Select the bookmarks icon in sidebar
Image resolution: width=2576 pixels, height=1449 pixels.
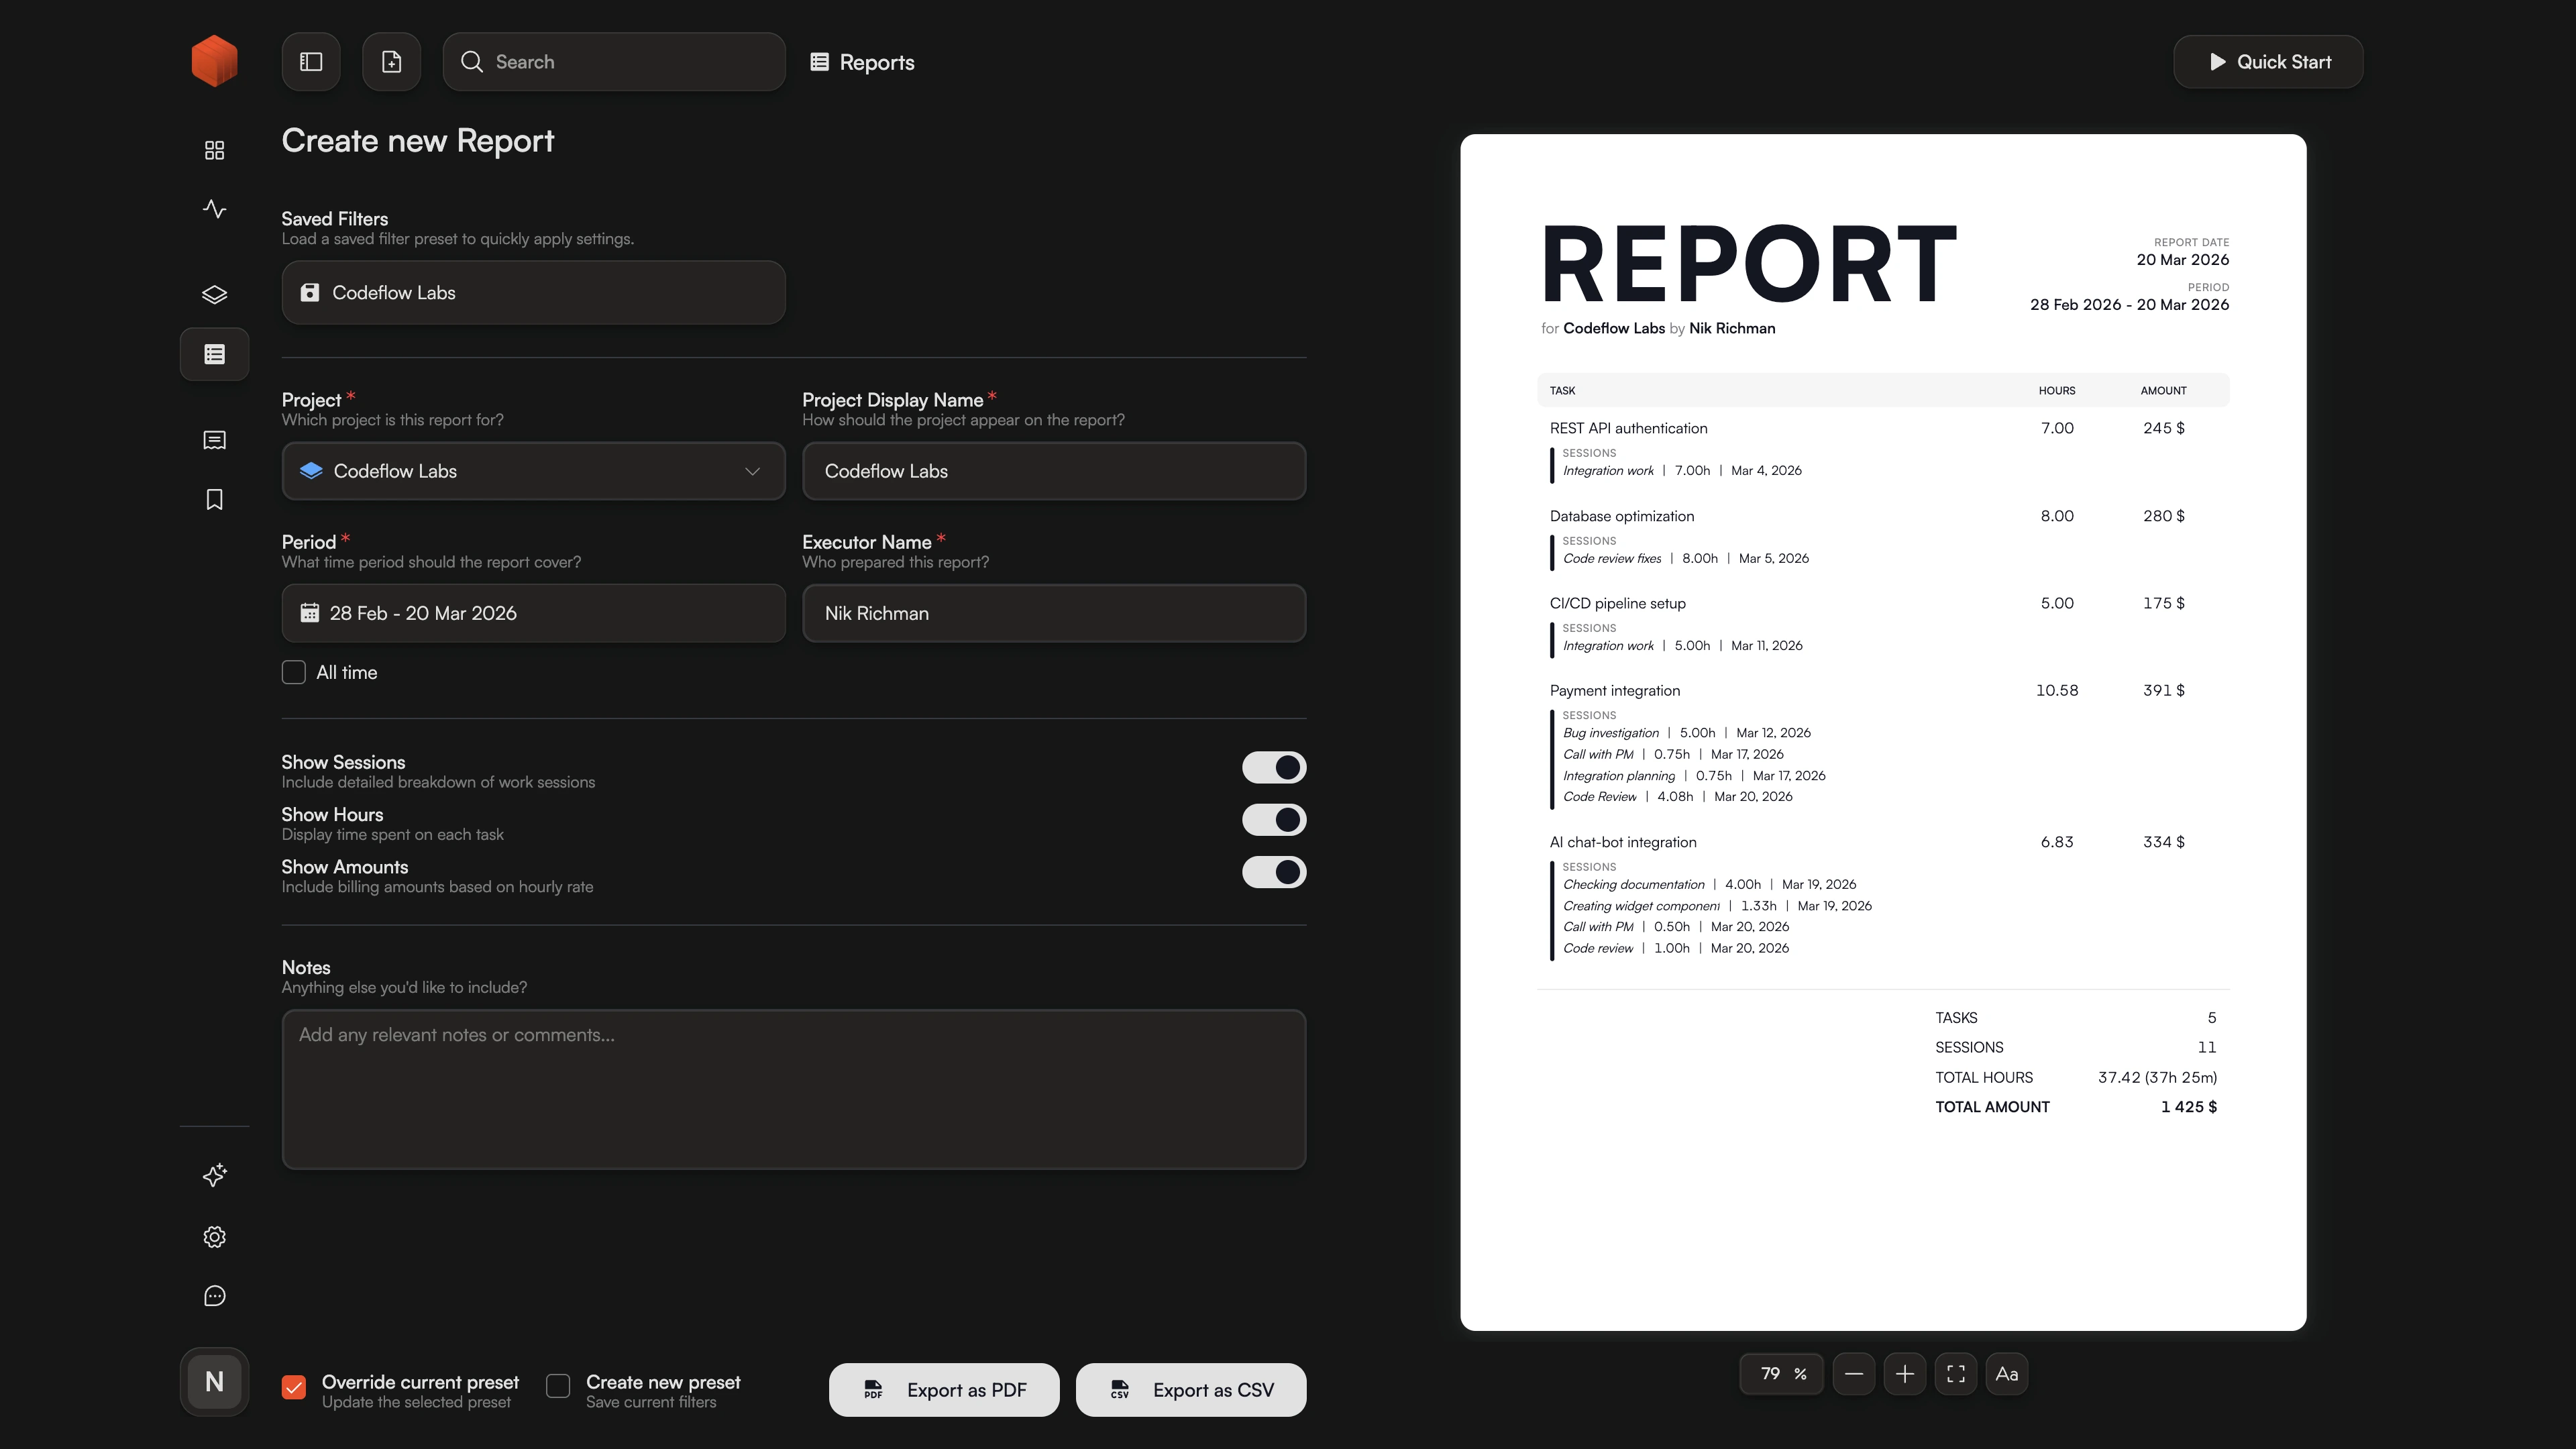[x=214, y=499]
